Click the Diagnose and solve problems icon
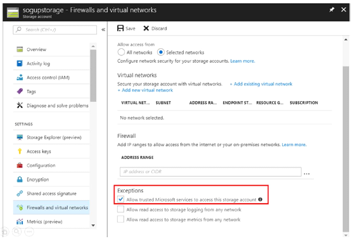The image size is (353, 243). (20, 105)
